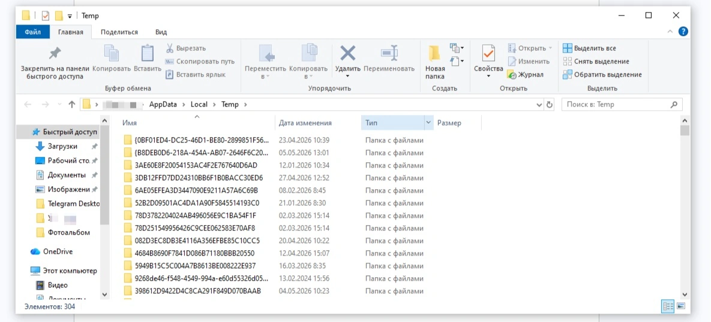
Task: Open Загрузки in the sidebar
Action: coord(62,147)
